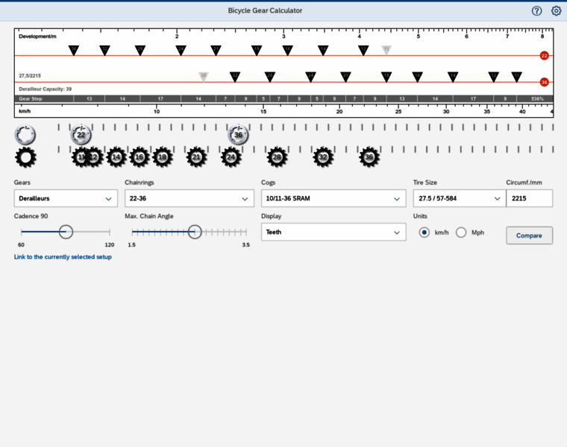Open the help icon in header
The height and width of the screenshot is (447, 567).
click(536, 10)
